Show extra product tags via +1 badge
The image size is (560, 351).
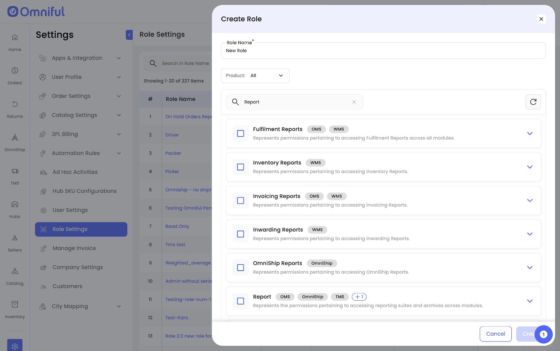pyautogui.click(x=359, y=297)
